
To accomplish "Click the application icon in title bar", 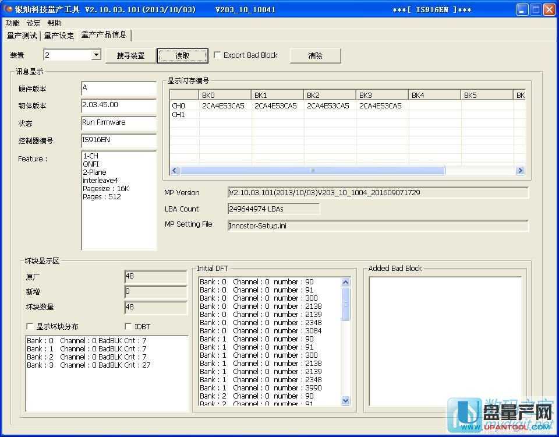I will (x=8, y=9).
